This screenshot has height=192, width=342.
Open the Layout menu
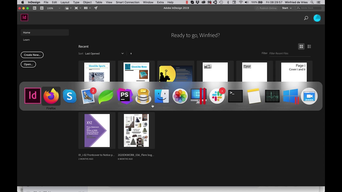click(65, 2)
